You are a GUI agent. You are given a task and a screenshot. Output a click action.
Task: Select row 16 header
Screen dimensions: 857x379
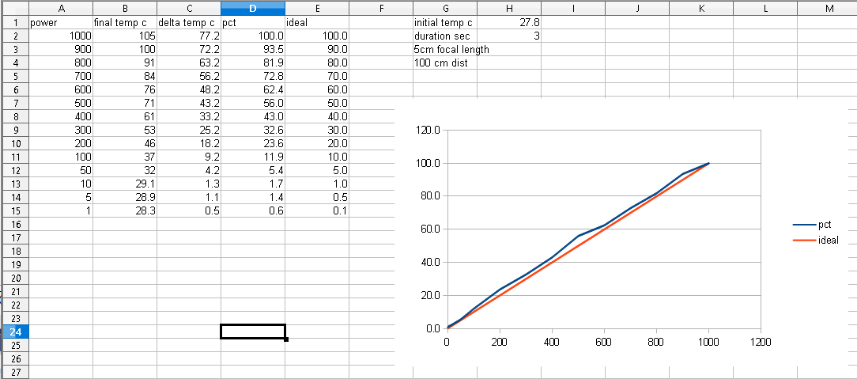tap(15, 224)
